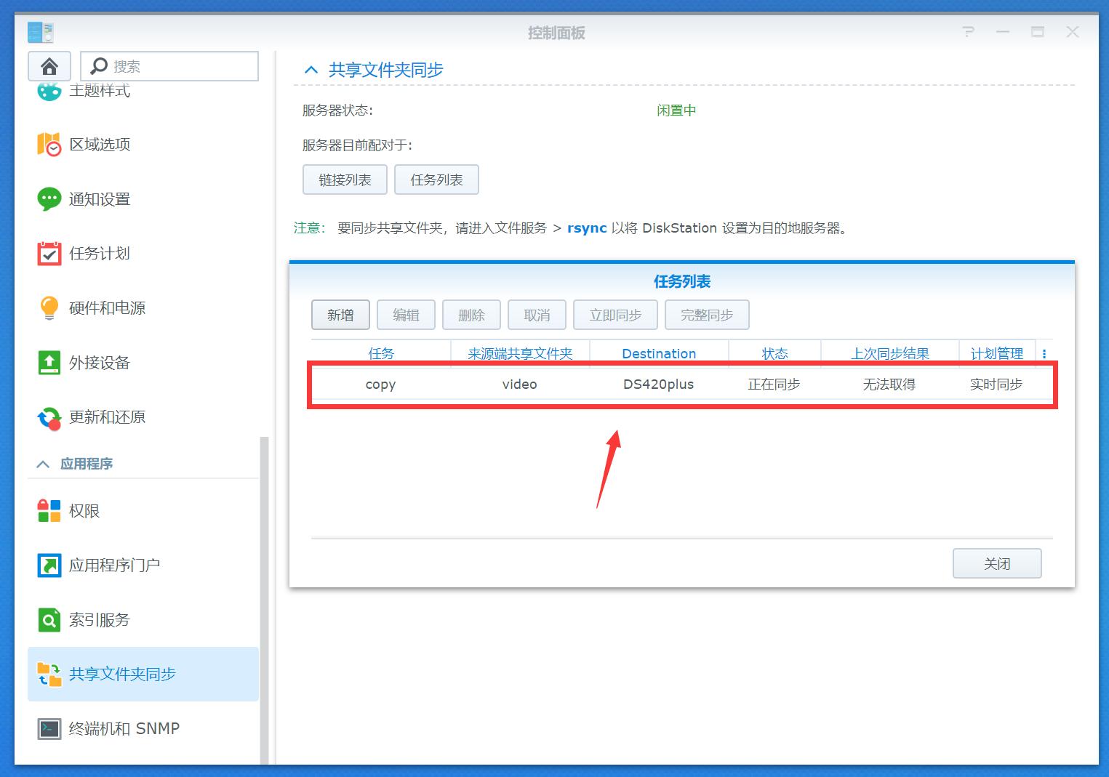This screenshot has height=777, width=1109.
Task: Open 任务计划 task scheduler icon
Action: [x=49, y=254]
